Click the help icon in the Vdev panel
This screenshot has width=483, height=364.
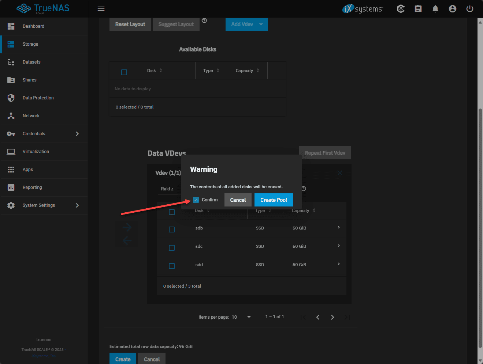tap(303, 189)
